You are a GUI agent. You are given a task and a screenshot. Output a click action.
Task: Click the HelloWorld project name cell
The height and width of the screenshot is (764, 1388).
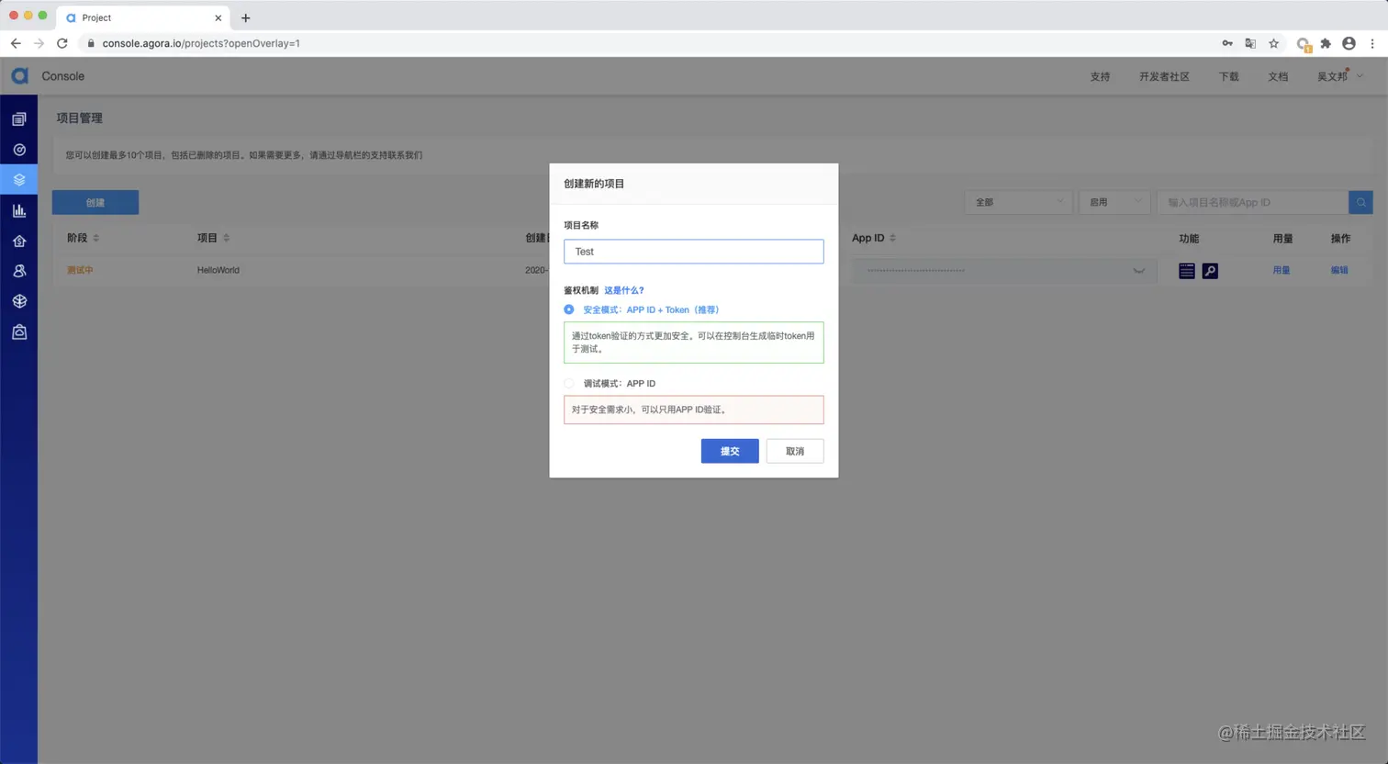(x=218, y=270)
